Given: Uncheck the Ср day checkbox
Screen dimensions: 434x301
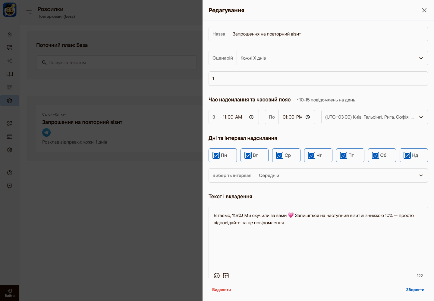Looking at the screenshot, I should pyautogui.click(x=280, y=155).
